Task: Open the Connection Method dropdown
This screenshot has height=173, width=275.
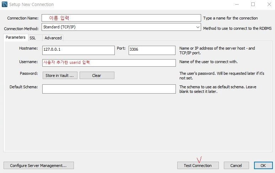Action: [x=121, y=27]
